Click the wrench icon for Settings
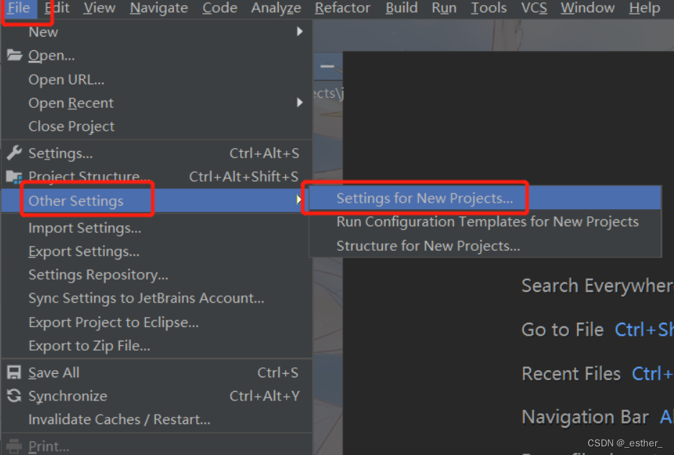Screen dimensions: 674x455 (x=14, y=153)
